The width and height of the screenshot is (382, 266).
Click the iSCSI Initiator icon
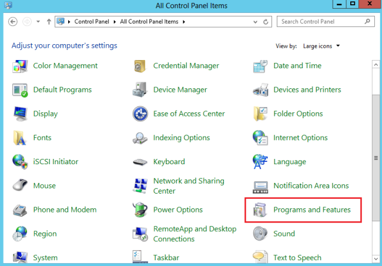click(20, 162)
